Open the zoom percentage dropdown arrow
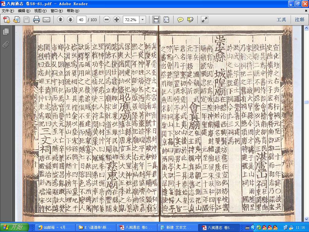309x232 pixels. pos(143,20)
